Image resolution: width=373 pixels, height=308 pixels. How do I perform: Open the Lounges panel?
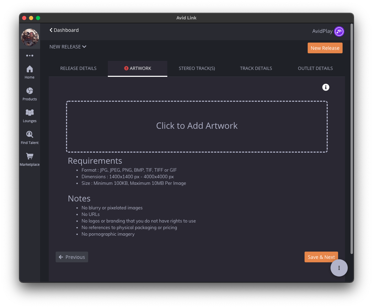tap(29, 115)
